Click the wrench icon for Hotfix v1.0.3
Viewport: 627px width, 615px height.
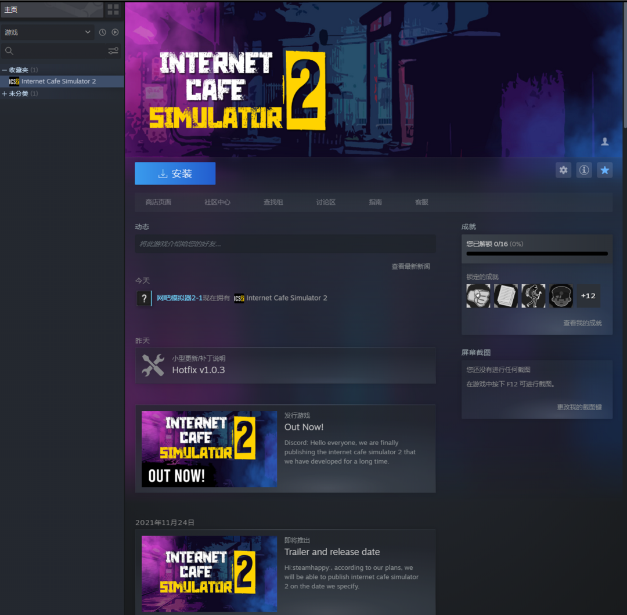[153, 366]
